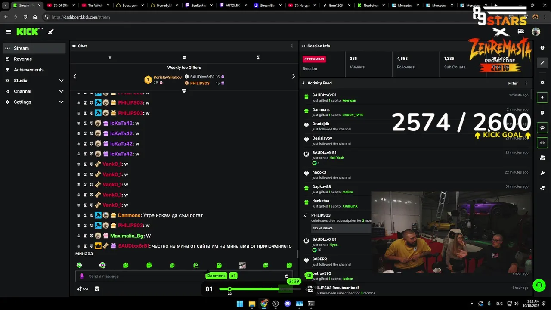The width and height of the screenshot is (551, 310).
Task: Click the activity feed scrollbar
Action: [x=532, y=93]
